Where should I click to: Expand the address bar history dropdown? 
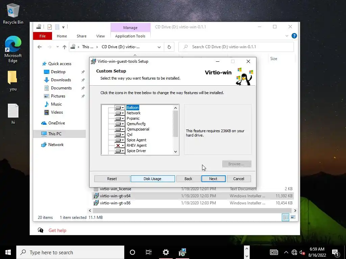[x=159, y=47]
